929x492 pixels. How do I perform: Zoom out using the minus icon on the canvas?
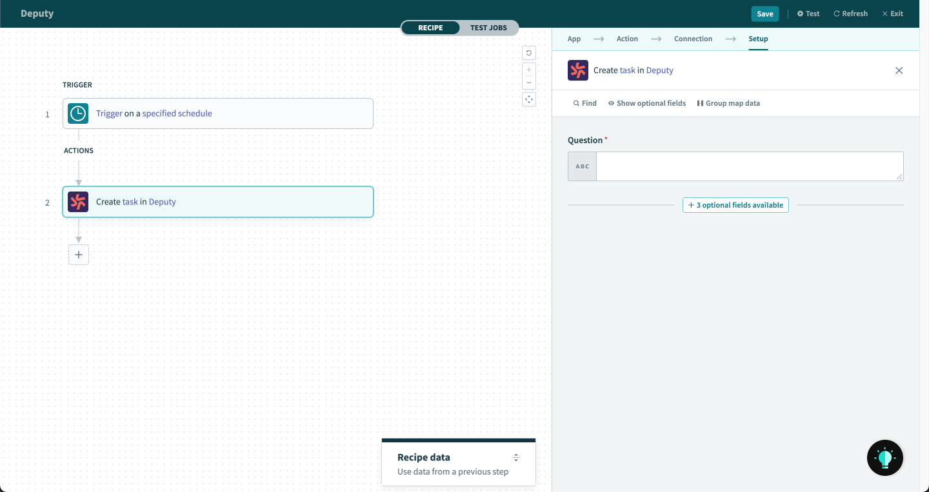click(x=528, y=83)
